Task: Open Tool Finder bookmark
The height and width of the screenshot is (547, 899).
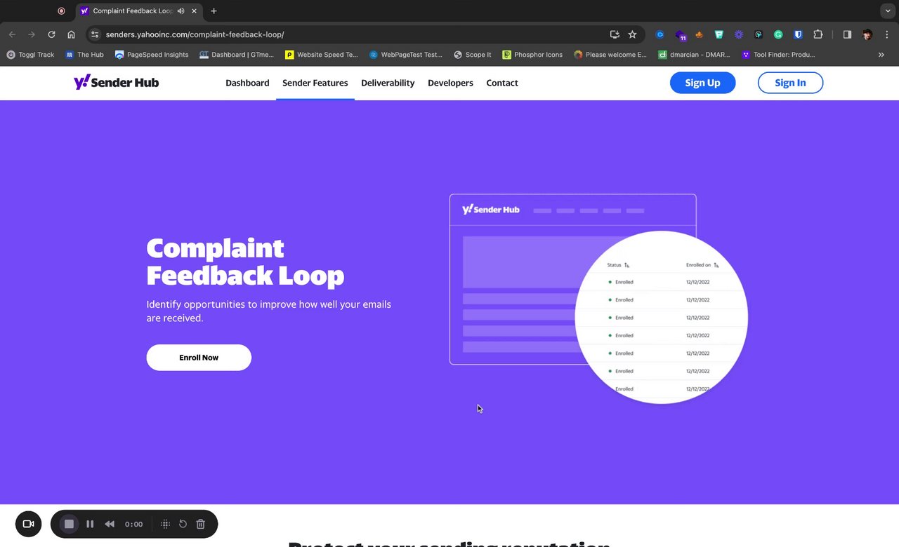Action: pos(778,55)
